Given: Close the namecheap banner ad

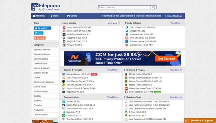Looking at the screenshot, I should coord(179,53).
